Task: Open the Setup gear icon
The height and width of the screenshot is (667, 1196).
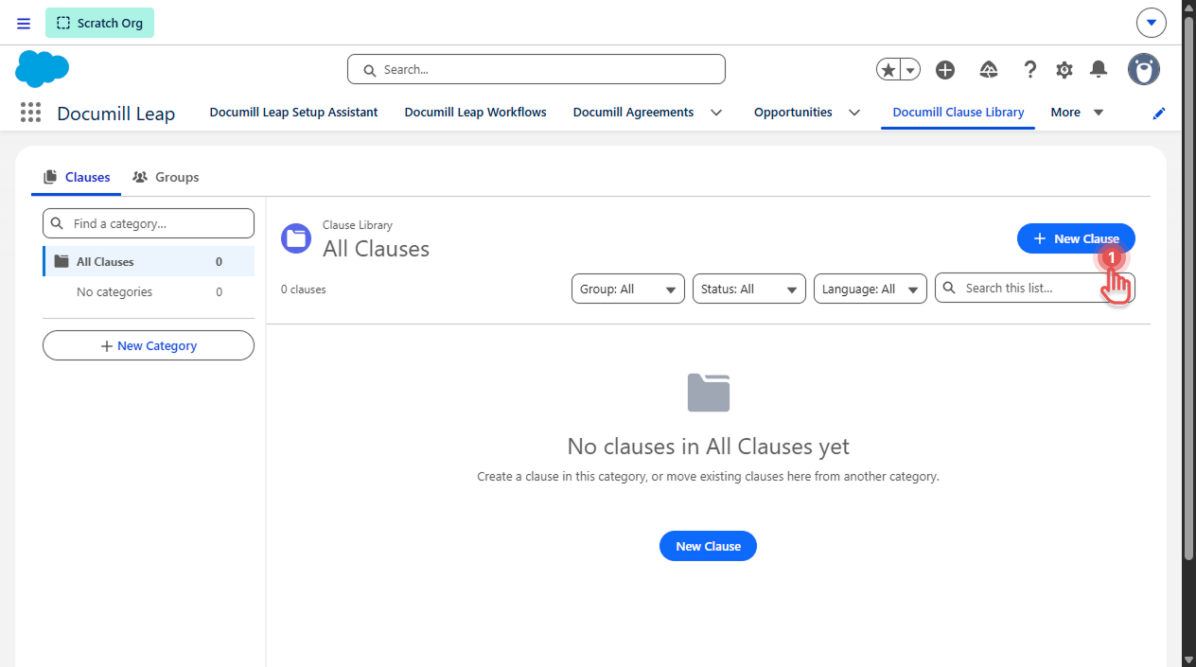Action: [1064, 70]
